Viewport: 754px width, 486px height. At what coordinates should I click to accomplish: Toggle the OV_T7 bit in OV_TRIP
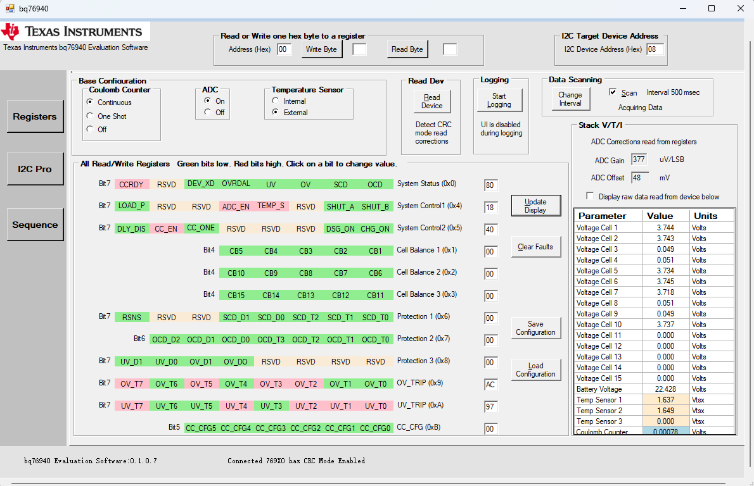pyautogui.click(x=131, y=384)
